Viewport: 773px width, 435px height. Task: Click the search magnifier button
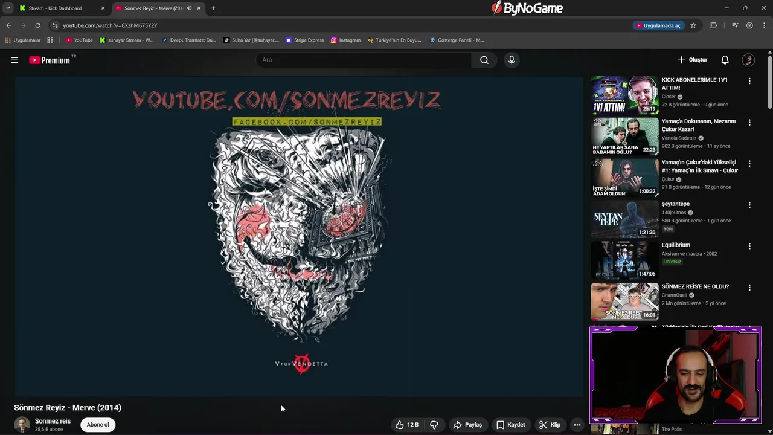pos(484,60)
